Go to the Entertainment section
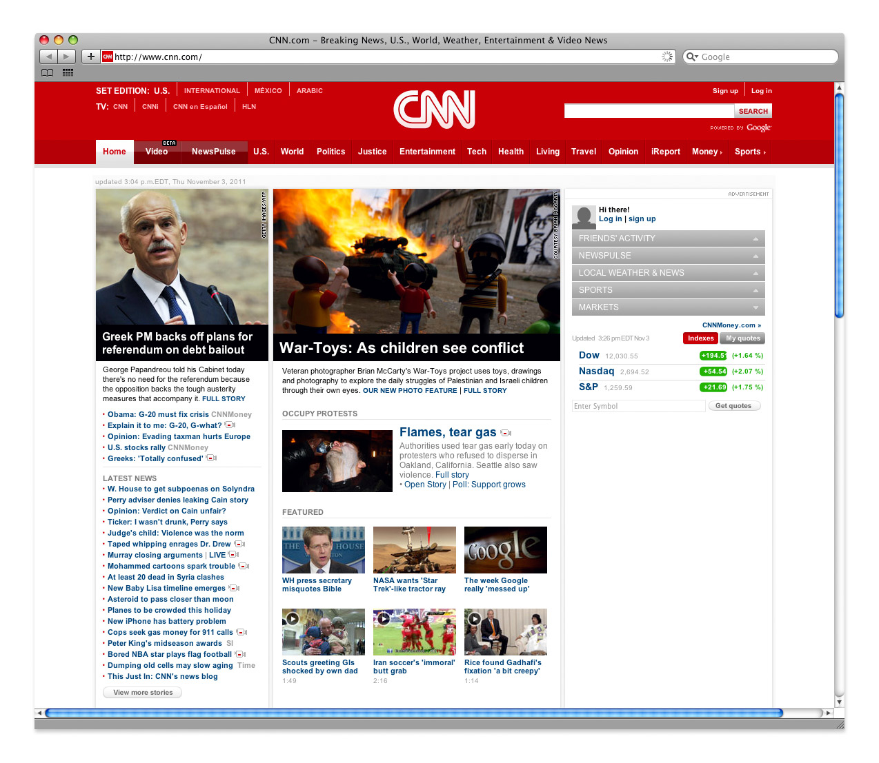 tap(427, 152)
